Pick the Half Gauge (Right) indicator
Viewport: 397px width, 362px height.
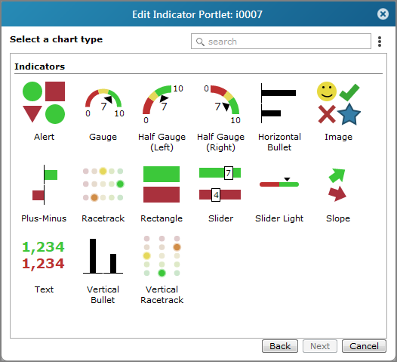tap(221, 104)
